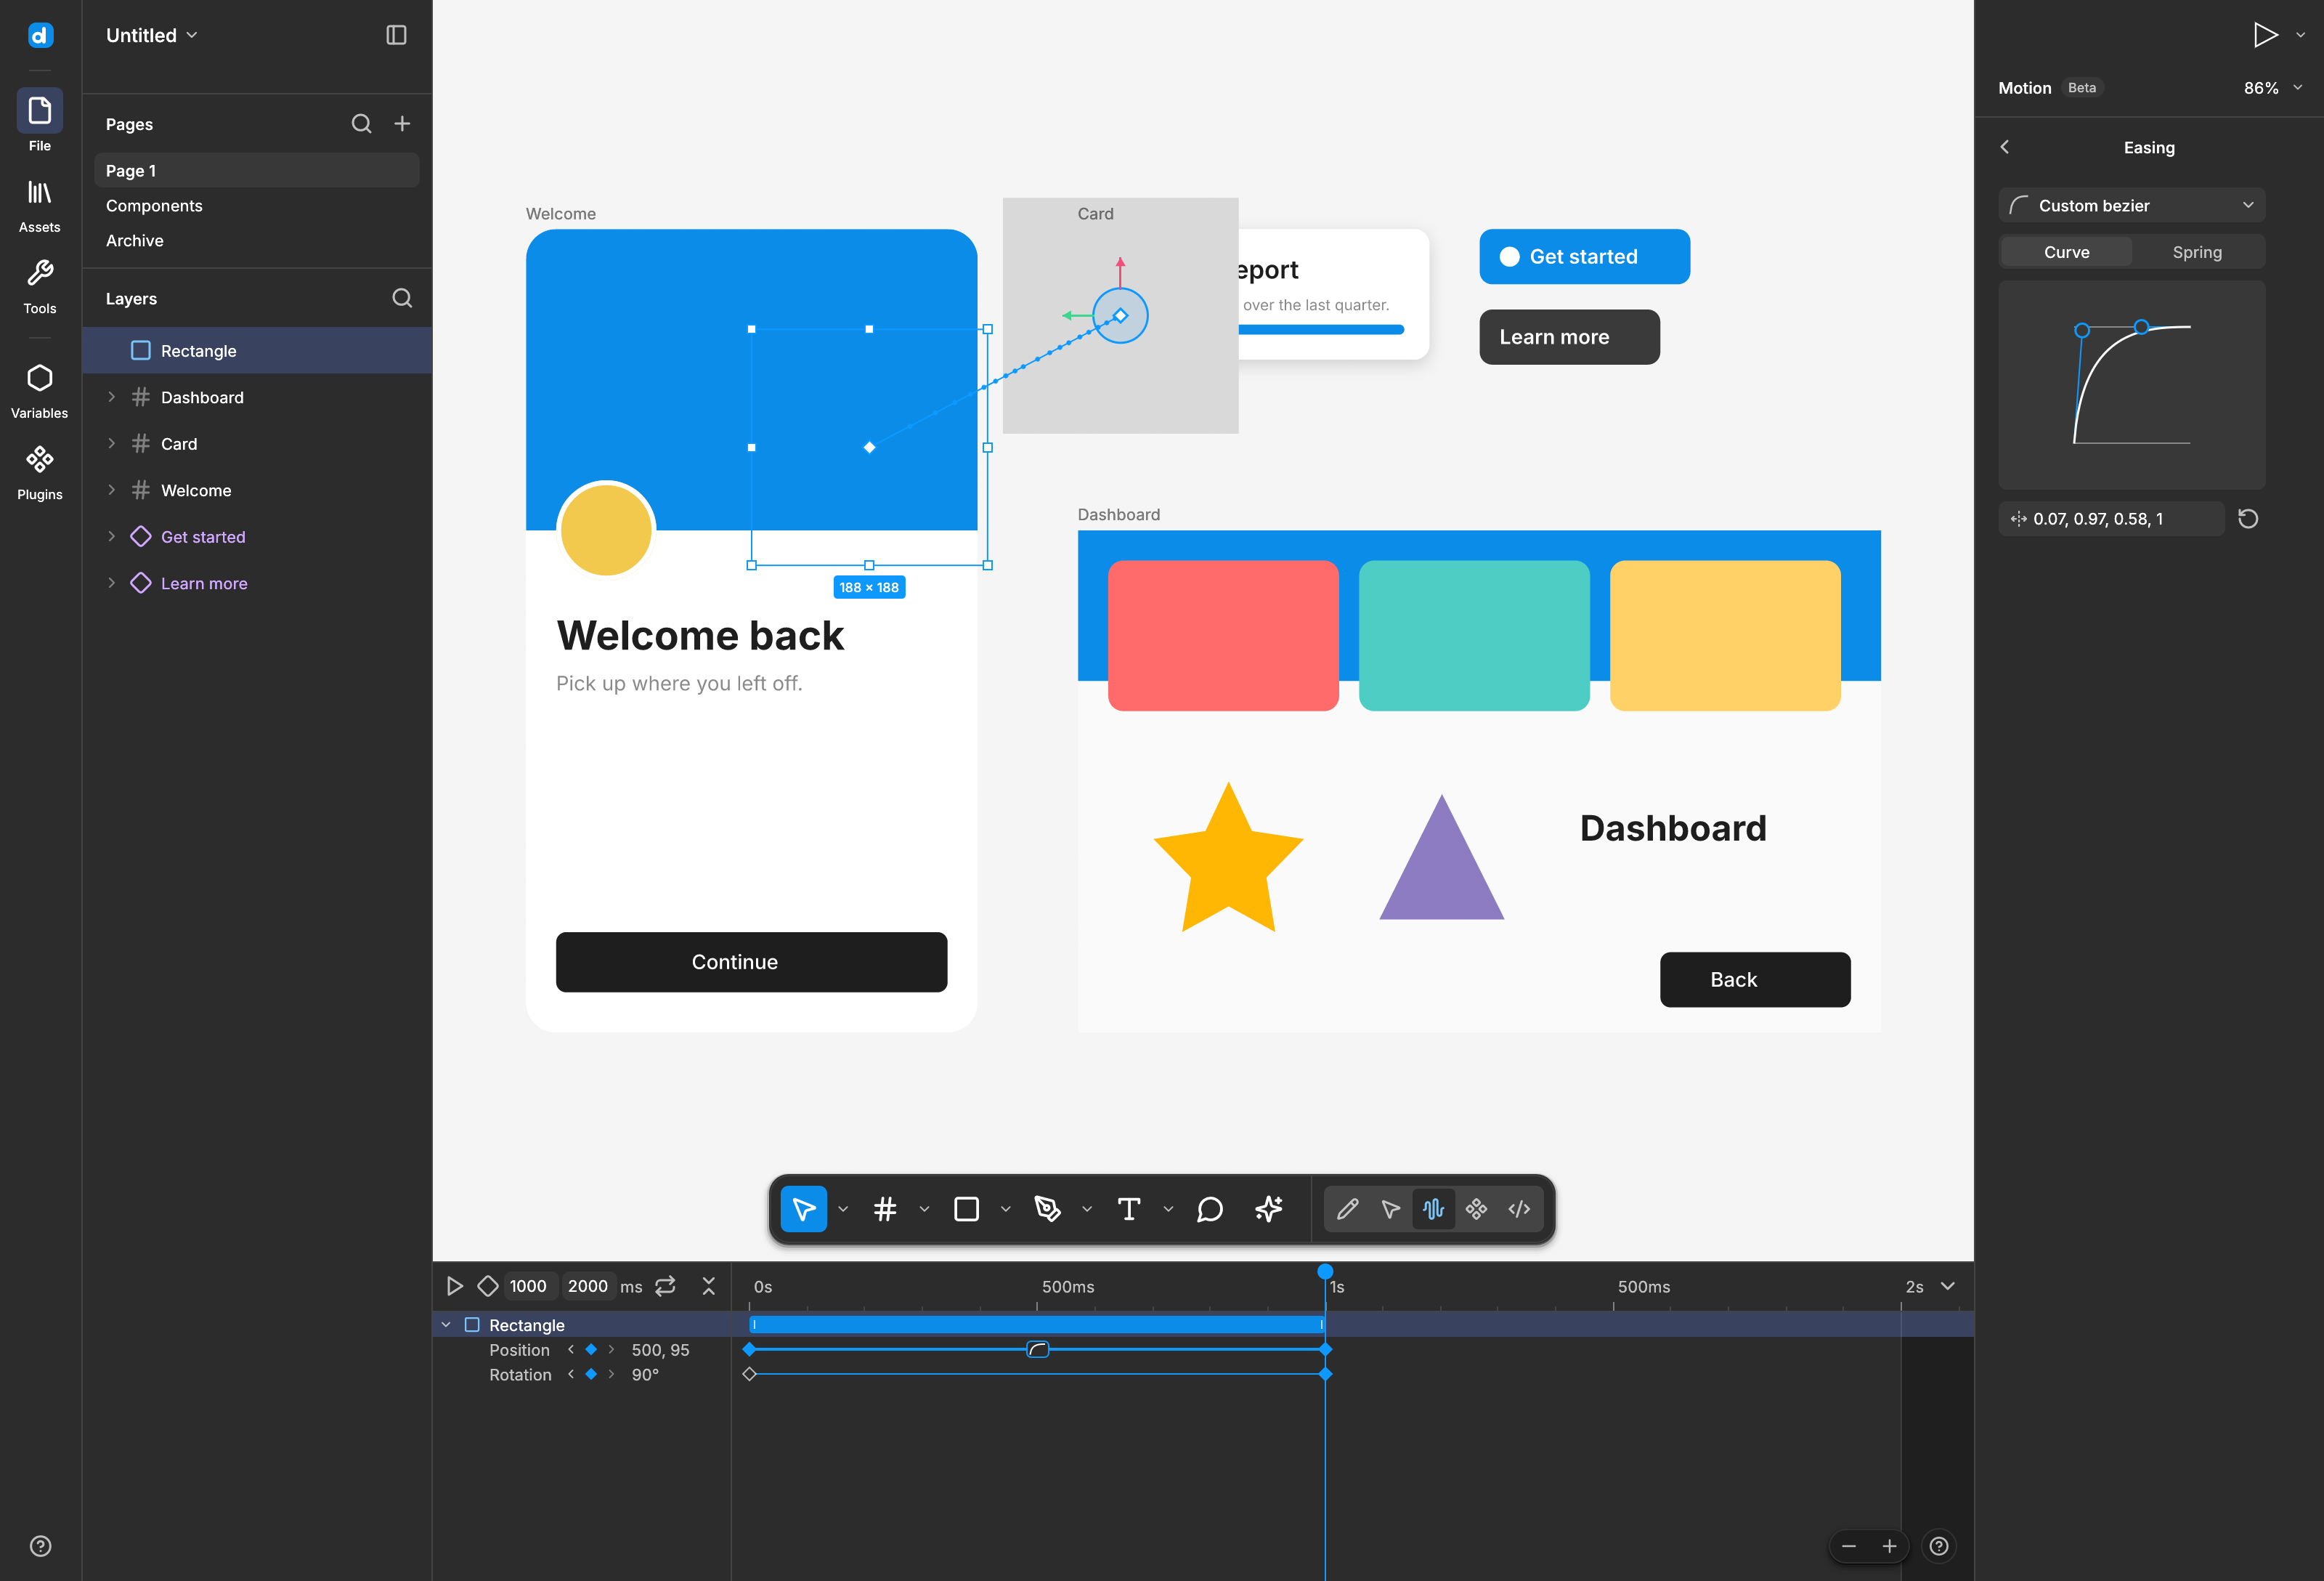
Task: Toggle the left sidebar layout icon
Action: [396, 35]
